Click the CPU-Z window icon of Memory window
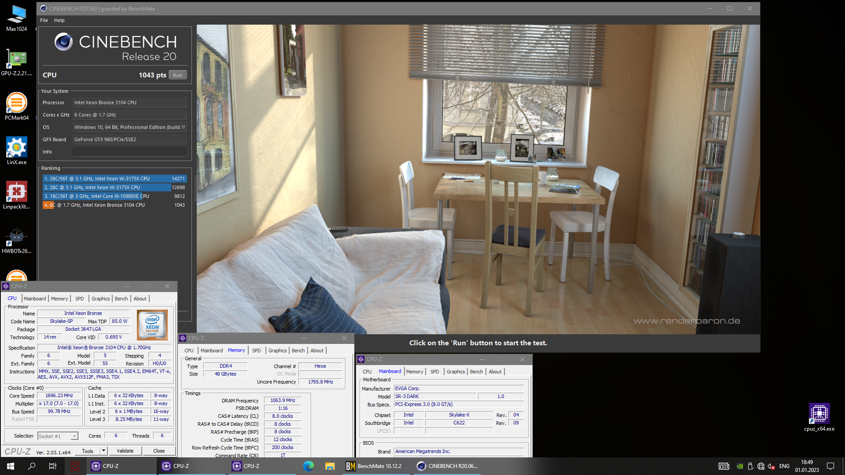Screen dimensions: 845x475 [183, 338]
